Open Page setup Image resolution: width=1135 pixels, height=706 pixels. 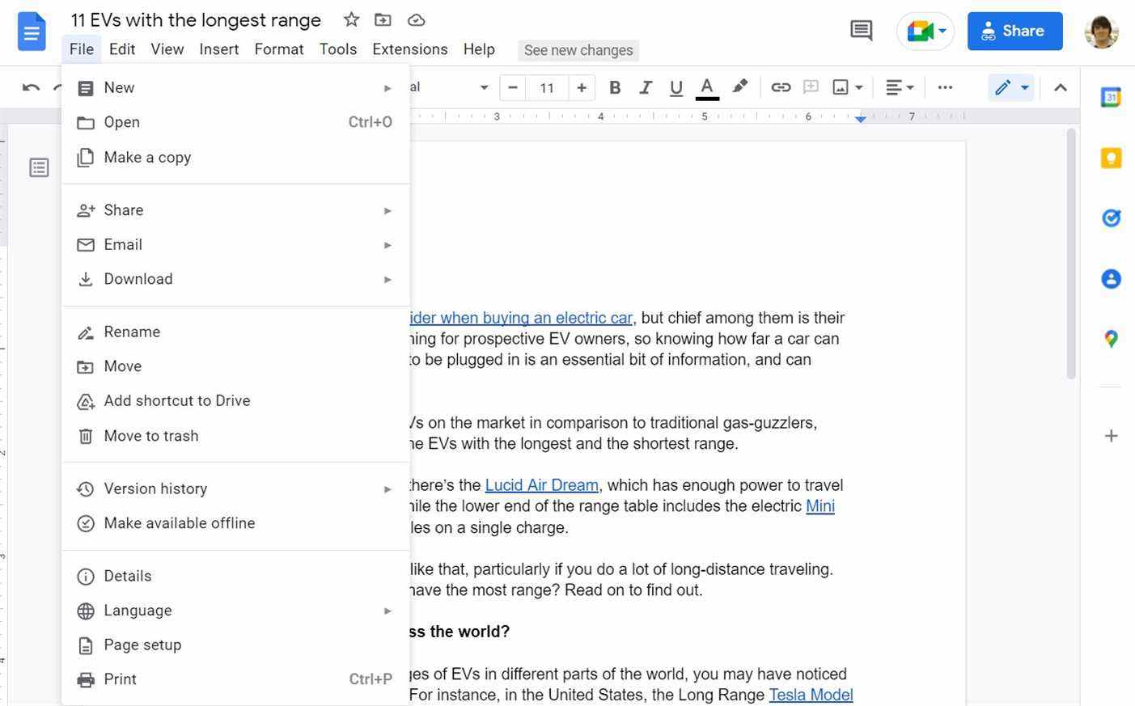click(x=235, y=645)
